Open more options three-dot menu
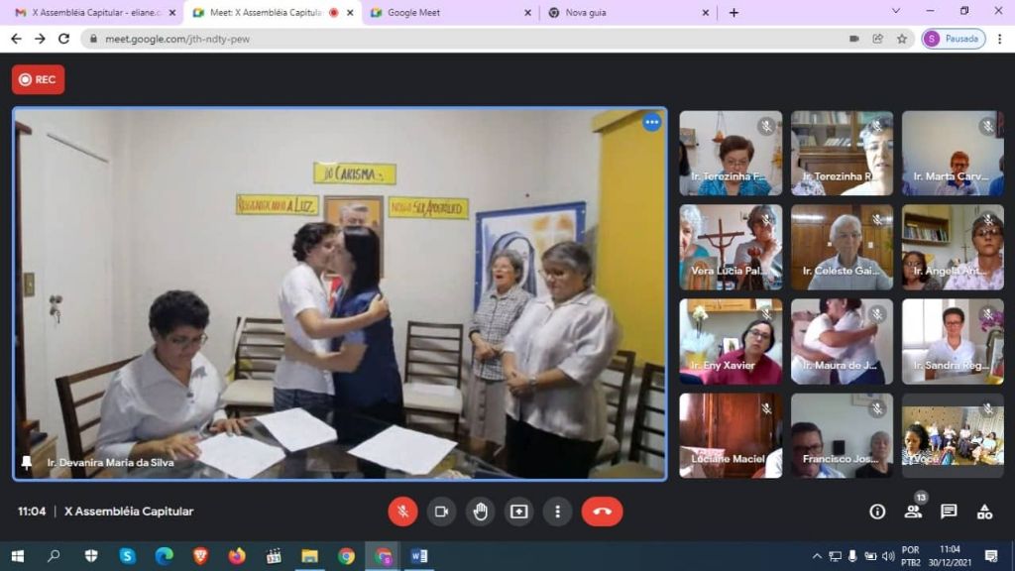 click(x=557, y=512)
